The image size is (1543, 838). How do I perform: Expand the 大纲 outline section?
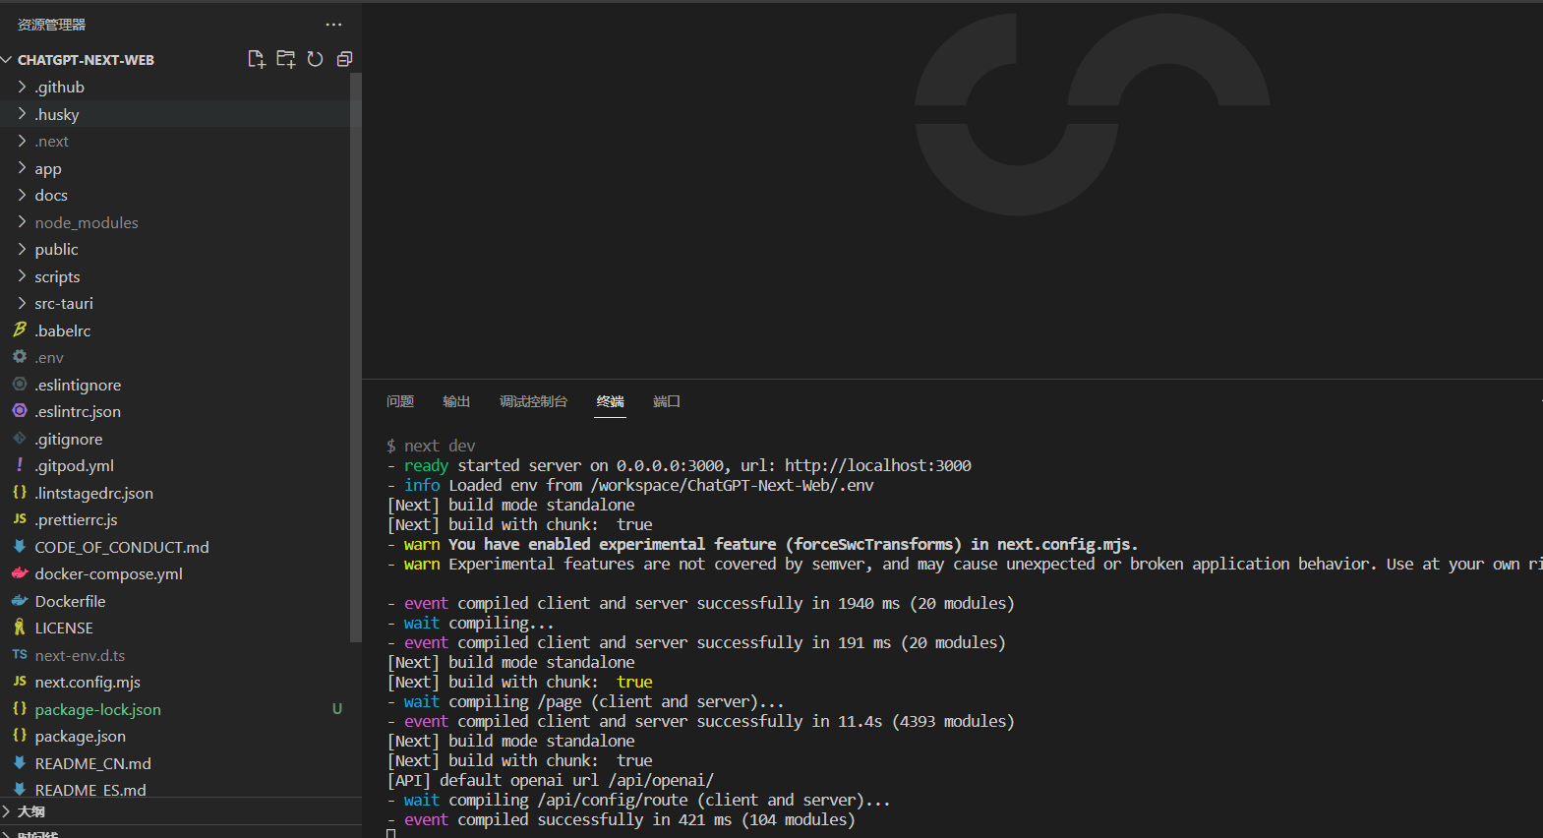(x=7, y=811)
